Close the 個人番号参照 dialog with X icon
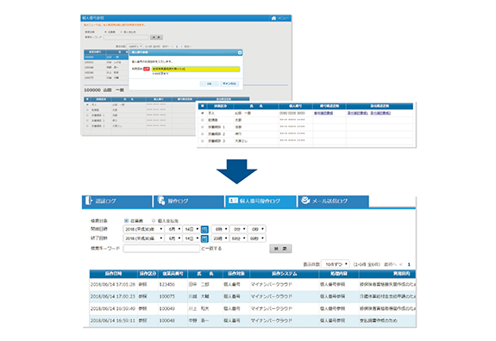This screenshot has height=341, width=496. [x=240, y=53]
